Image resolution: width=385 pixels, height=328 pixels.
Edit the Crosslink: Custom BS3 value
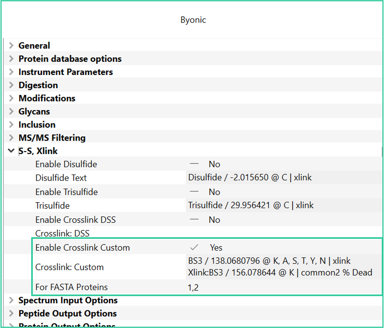pyautogui.click(x=284, y=266)
